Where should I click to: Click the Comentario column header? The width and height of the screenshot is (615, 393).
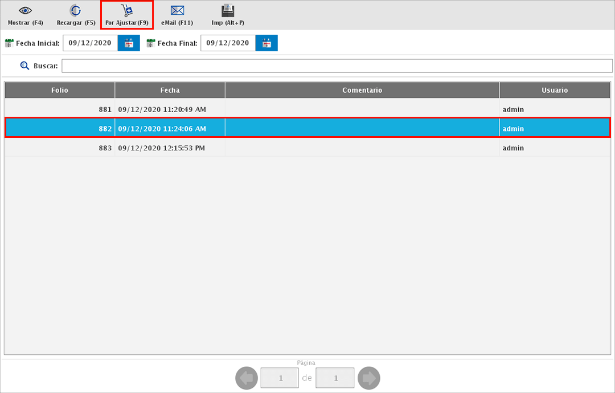[362, 90]
